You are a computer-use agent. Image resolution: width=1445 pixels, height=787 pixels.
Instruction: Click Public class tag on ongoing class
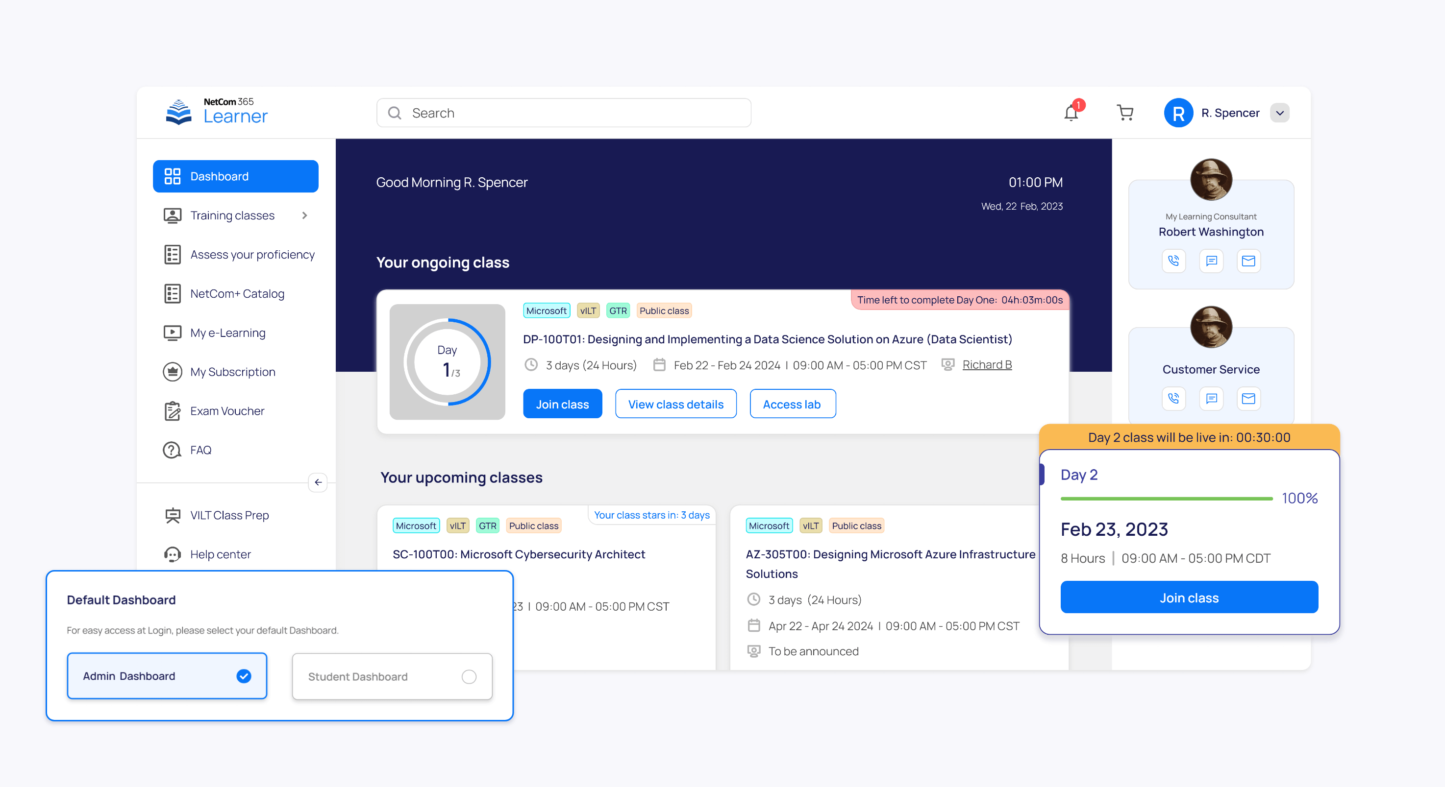coord(664,310)
